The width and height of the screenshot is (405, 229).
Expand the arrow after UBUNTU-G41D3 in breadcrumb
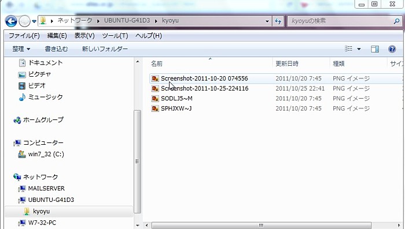[x=156, y=21]
